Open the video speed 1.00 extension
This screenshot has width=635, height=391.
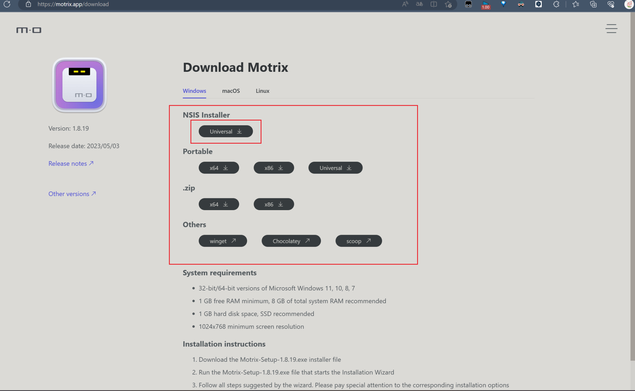[x=486, y=5]
